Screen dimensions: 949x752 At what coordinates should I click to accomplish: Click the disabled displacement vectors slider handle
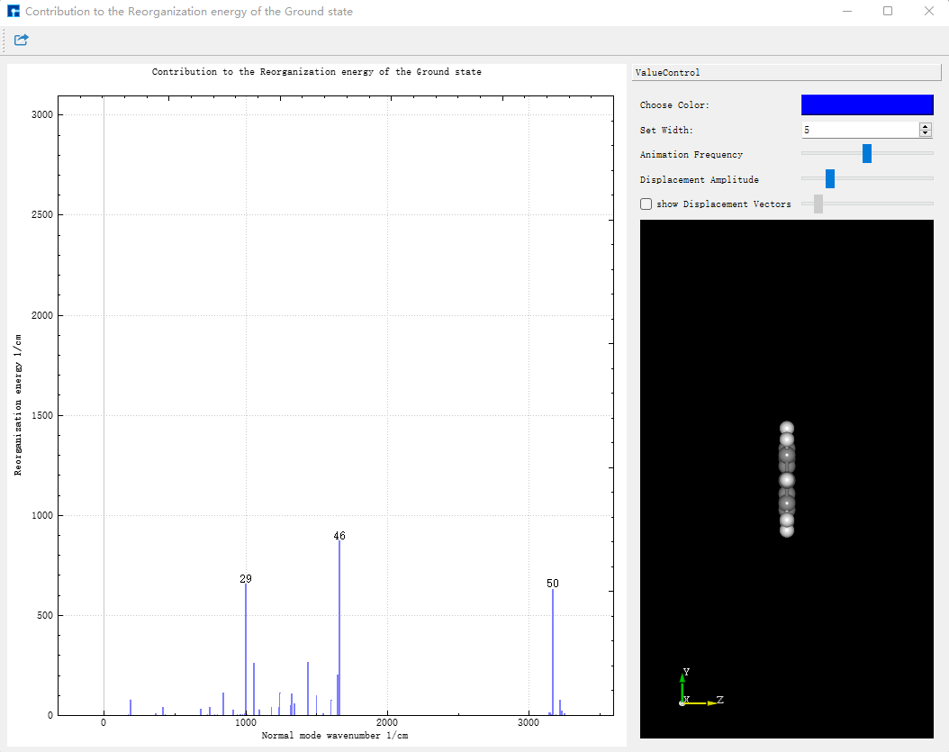coord(818,204)
